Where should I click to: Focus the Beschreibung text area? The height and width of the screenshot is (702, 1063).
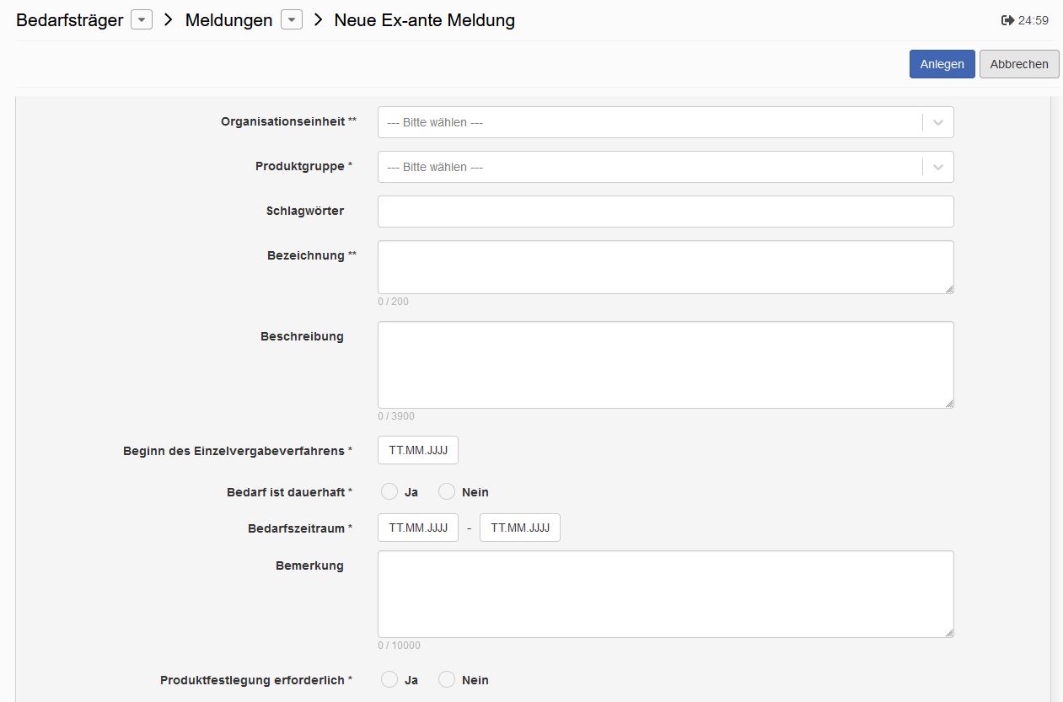pos(665,364)
